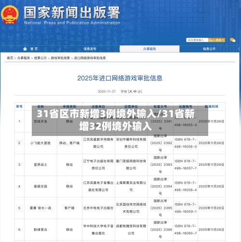Set font size to 大

131,92
